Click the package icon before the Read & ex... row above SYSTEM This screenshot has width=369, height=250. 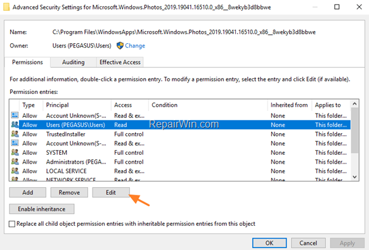click(15, 143)
